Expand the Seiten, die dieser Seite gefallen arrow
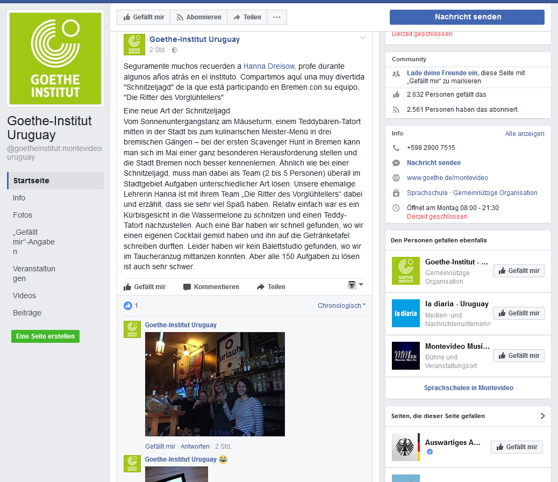Image resolution: width=558 pixels, height=482 pixels. pyautogui.click(x=542, y=416)
